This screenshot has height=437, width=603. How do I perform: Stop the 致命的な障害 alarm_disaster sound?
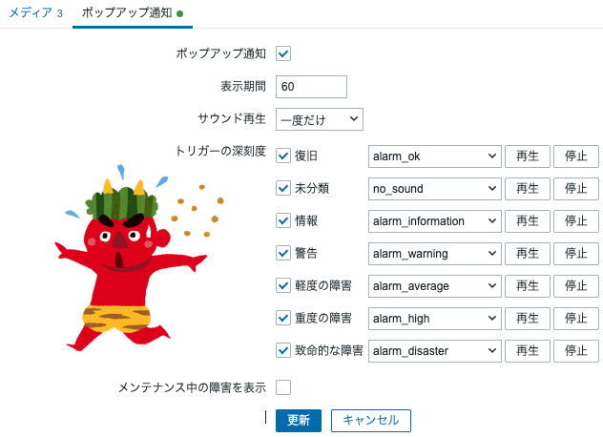click(x=576, y=351)
